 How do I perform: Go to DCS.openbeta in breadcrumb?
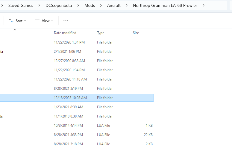(59, 5)
